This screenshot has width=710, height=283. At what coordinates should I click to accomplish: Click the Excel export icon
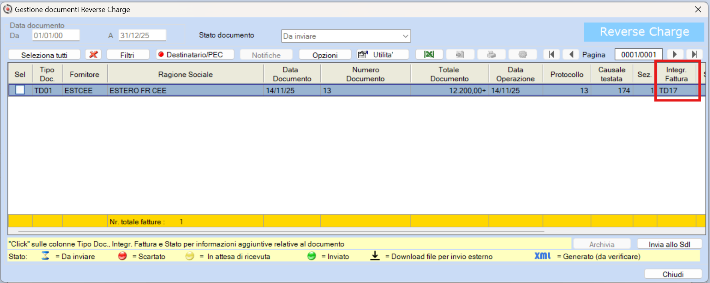429,55
